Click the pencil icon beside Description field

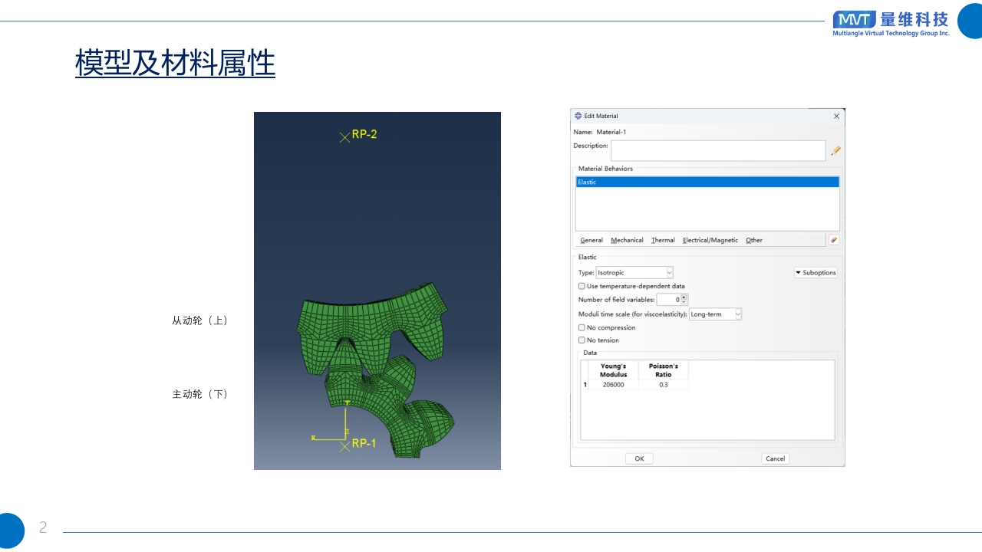pyautogui.click(x=835, y=151)
